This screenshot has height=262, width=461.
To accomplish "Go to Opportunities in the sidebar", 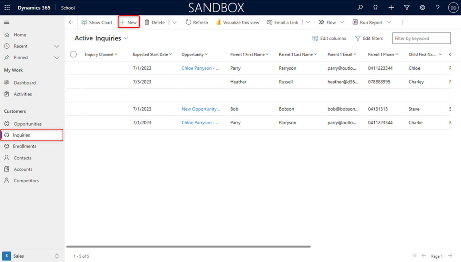I will pyautogui.click(x=27, y=124).
